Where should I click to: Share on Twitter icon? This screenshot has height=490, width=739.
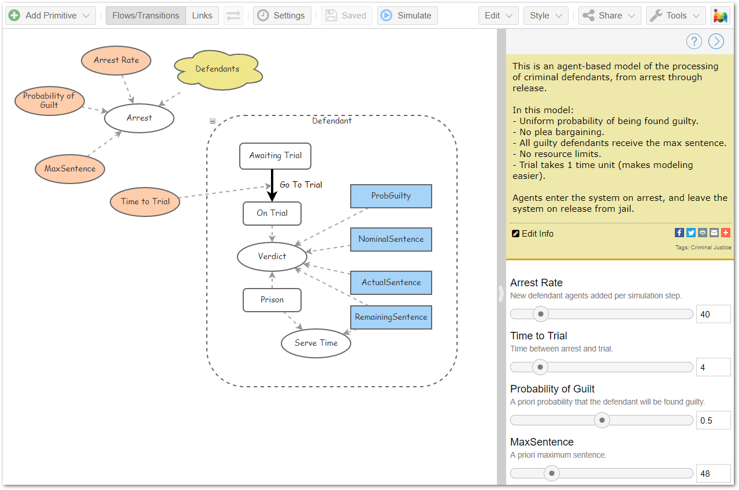coord(691,233)
